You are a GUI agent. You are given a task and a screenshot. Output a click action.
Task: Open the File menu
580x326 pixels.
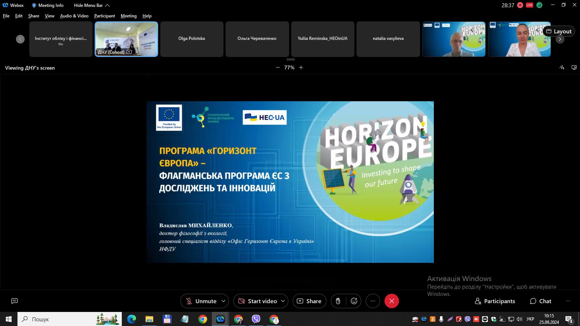(6, 16)
